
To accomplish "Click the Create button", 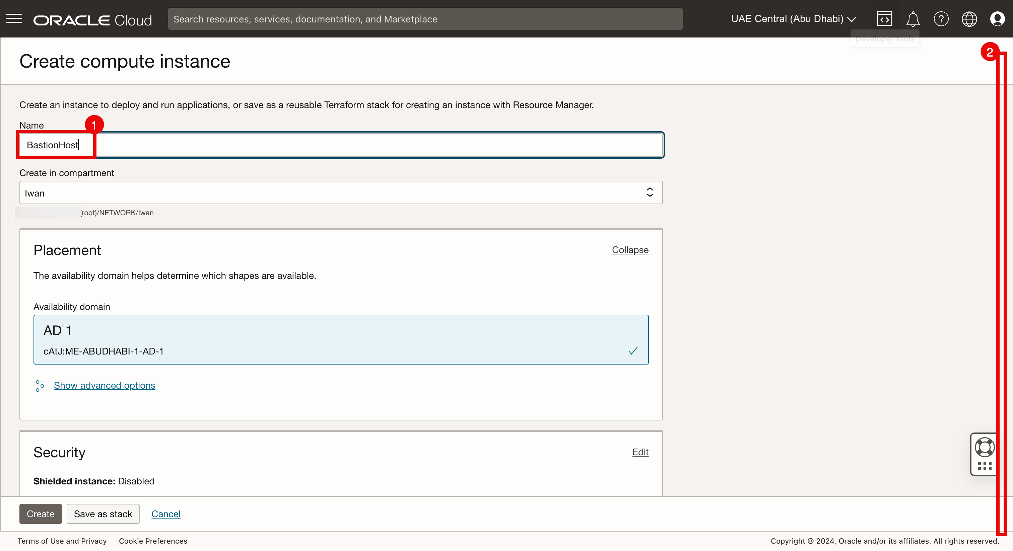I will 41,514.
